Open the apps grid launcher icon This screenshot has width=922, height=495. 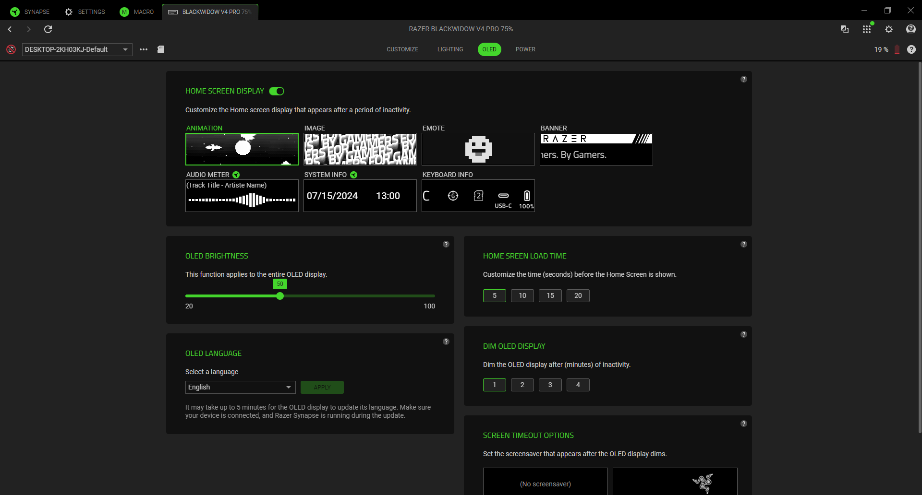pyautogui.click(x=866, y=29)
